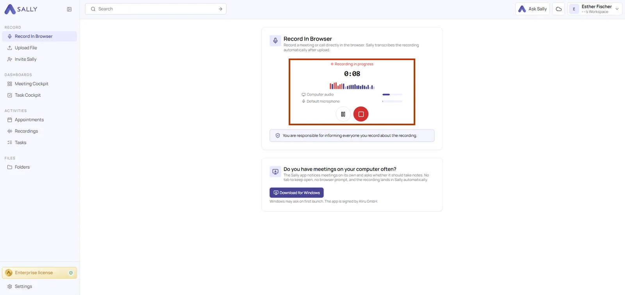This screenshot has height=295, width=625.
Task: Click the recording timer 0:08
Action: tap(352, 74)
